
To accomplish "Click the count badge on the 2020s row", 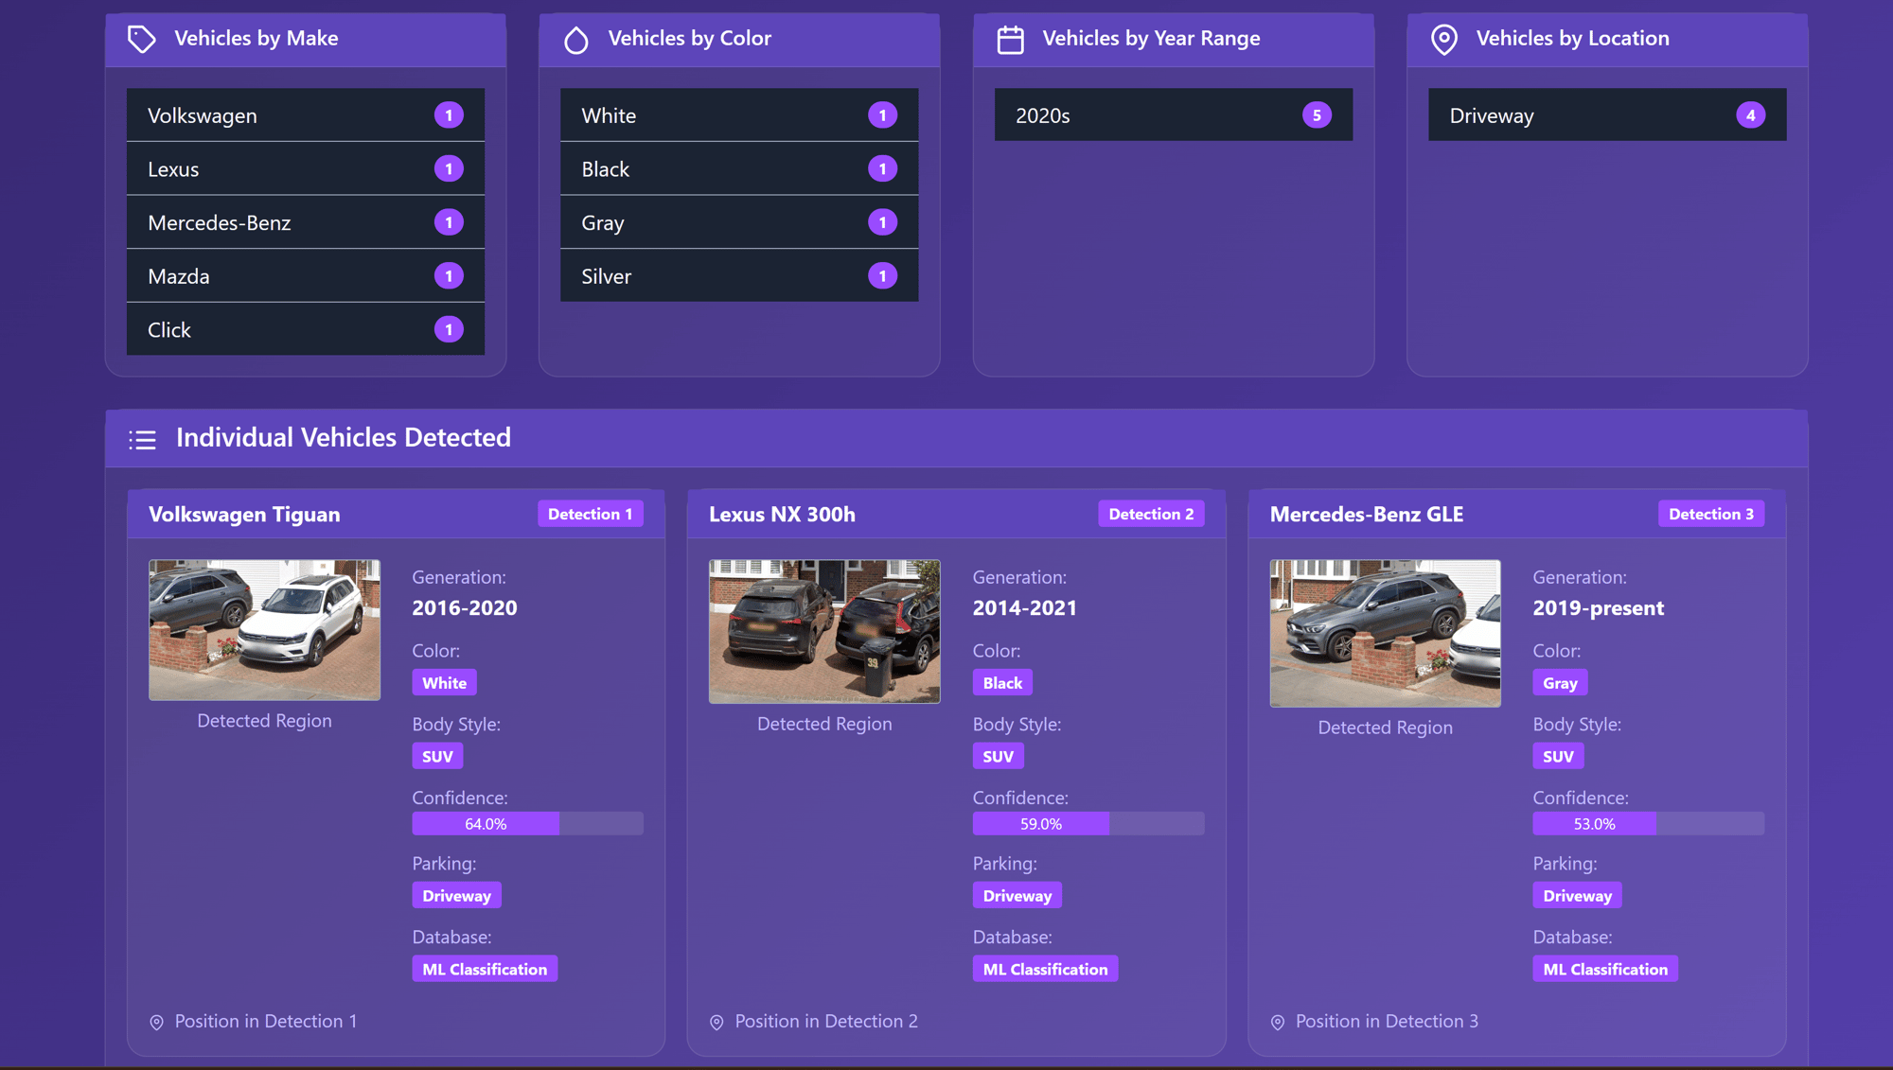I will pyautogui.click(x=1317, y=115).
